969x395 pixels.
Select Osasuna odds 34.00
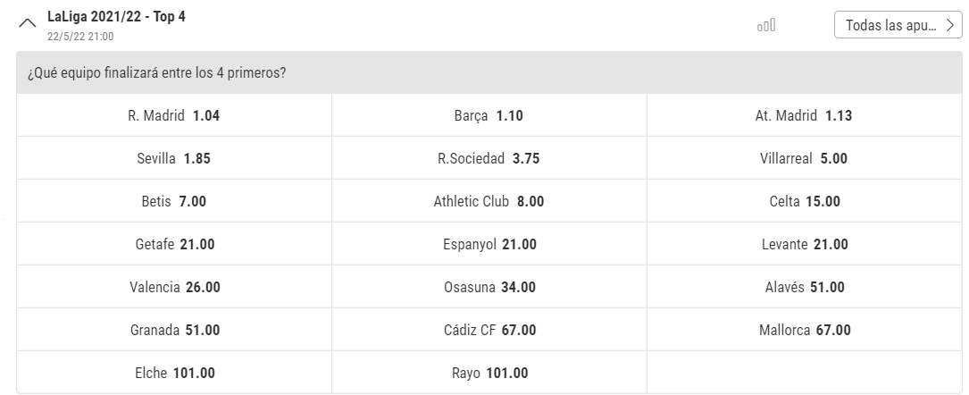(489, 288)
